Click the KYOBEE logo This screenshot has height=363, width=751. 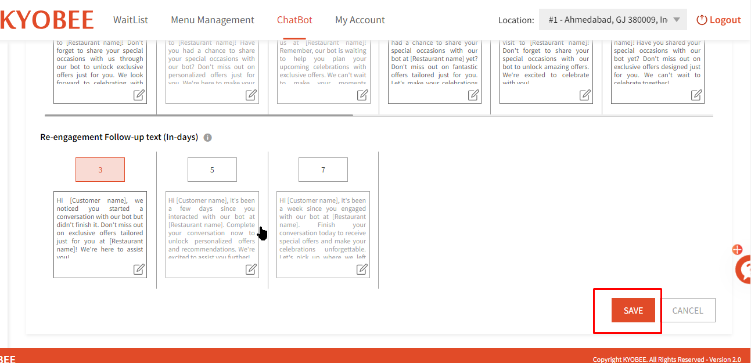pos(46,20)
